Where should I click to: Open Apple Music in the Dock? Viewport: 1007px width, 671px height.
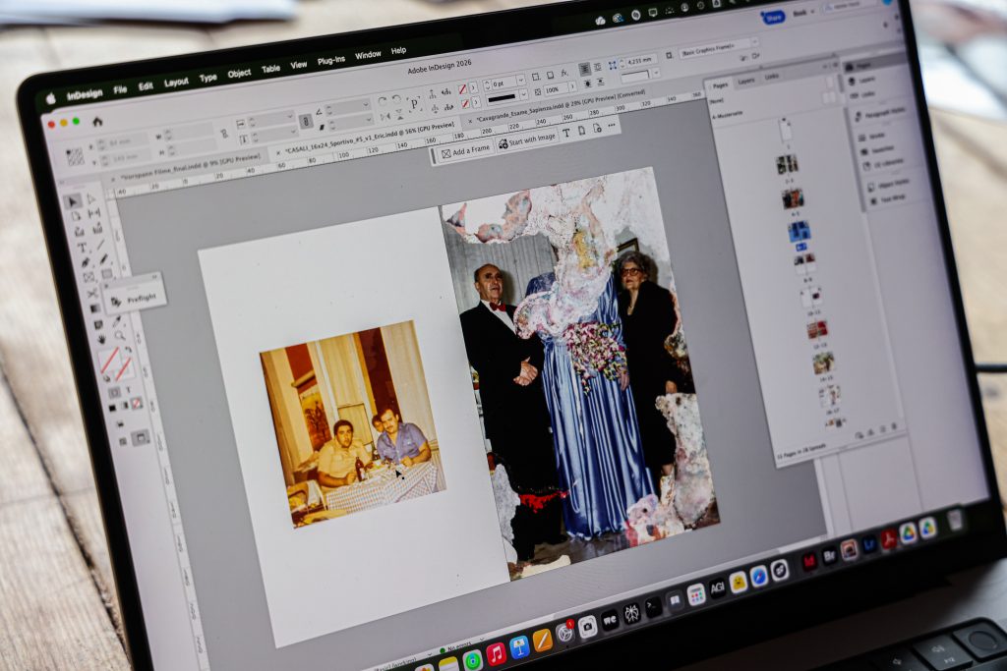[496, 654]
